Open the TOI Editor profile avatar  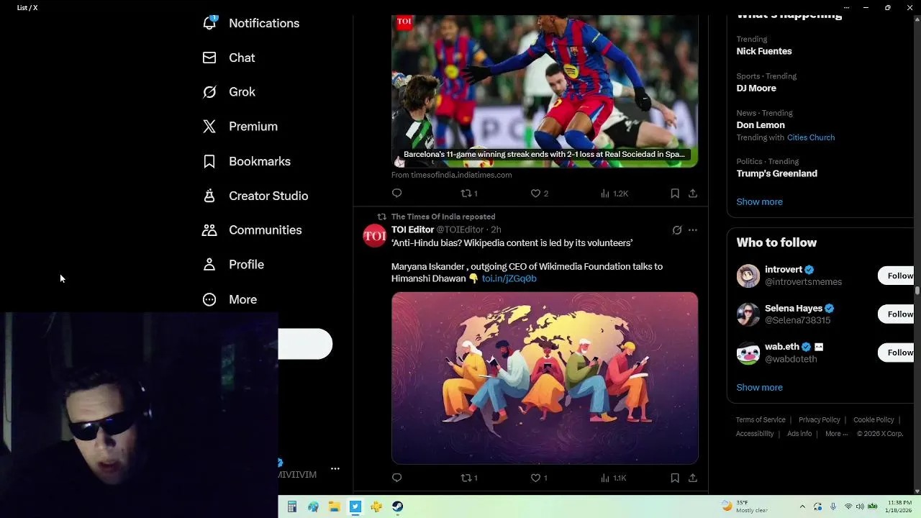374,235
